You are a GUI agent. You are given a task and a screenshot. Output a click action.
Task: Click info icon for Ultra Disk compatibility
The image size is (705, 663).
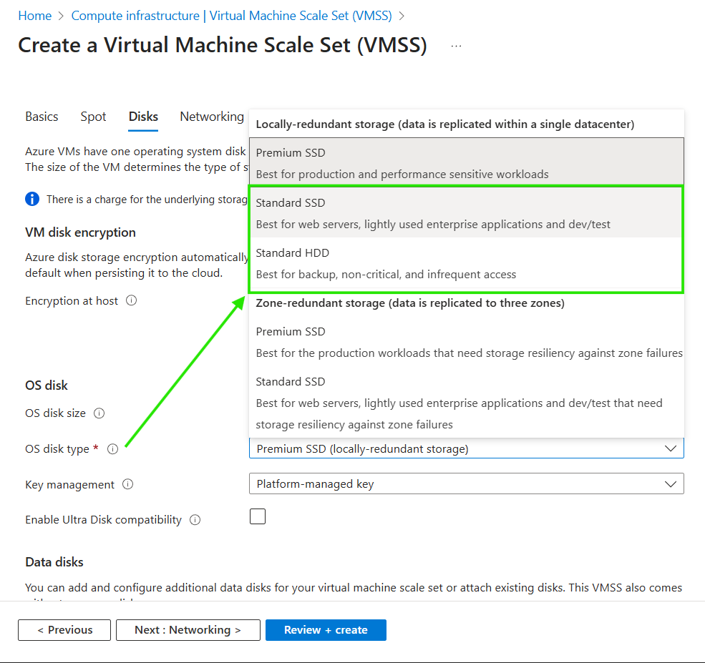[195, 520]
